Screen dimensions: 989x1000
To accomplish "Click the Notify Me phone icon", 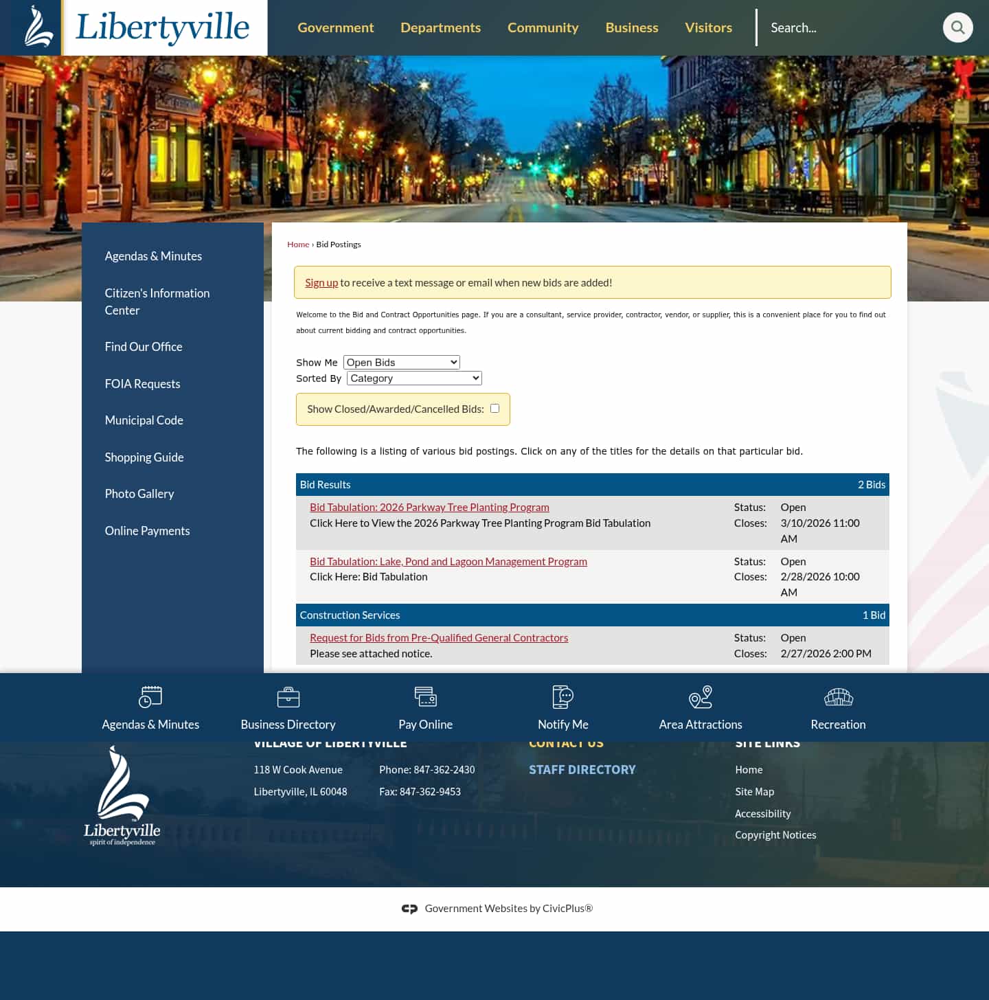I will pos(562,696).
